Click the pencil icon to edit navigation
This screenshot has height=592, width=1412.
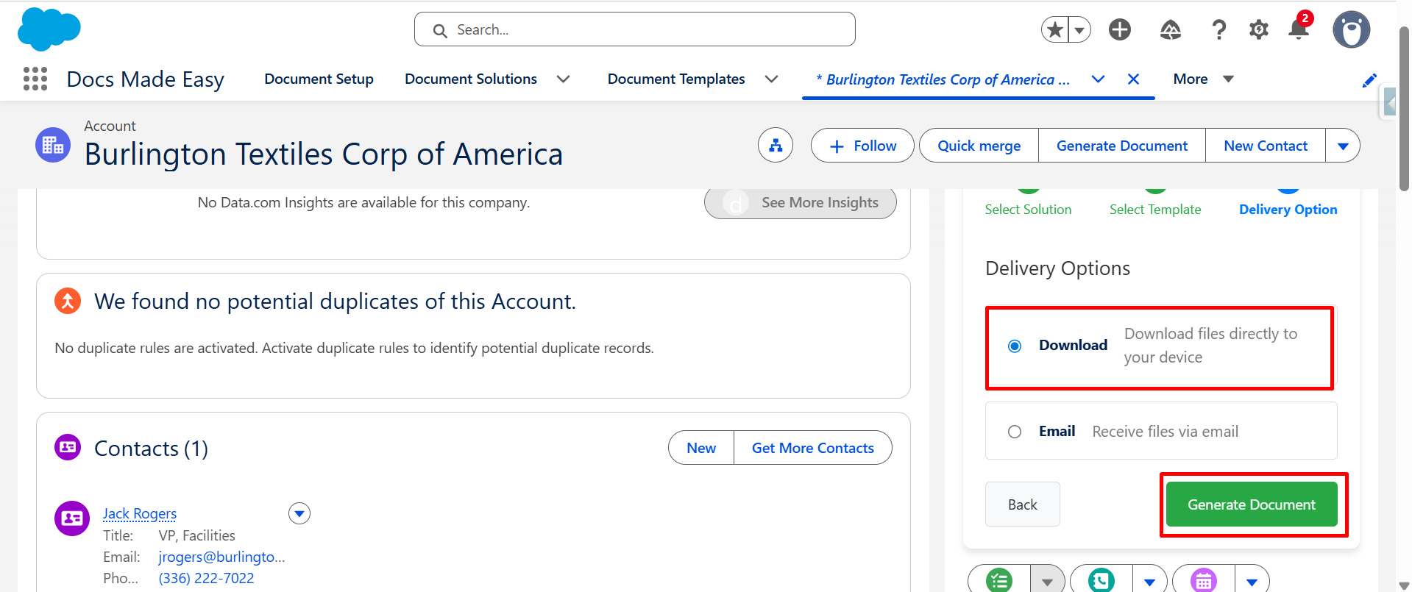click(1369, 80)
